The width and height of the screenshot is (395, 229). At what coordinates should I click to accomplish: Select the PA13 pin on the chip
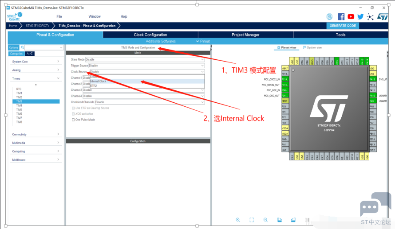point(373,79)
